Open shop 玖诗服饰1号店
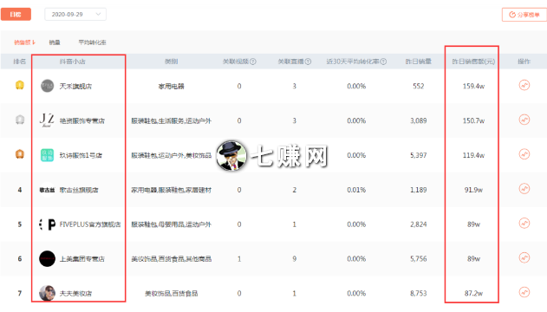The height and width of the screenshot is (312, 547). 81,155
